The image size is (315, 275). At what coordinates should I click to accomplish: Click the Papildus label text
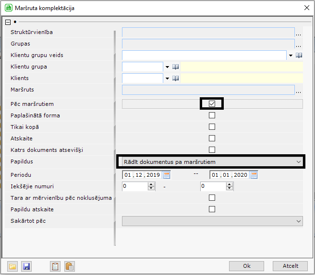pyautogui.click(x=22, y=161)
